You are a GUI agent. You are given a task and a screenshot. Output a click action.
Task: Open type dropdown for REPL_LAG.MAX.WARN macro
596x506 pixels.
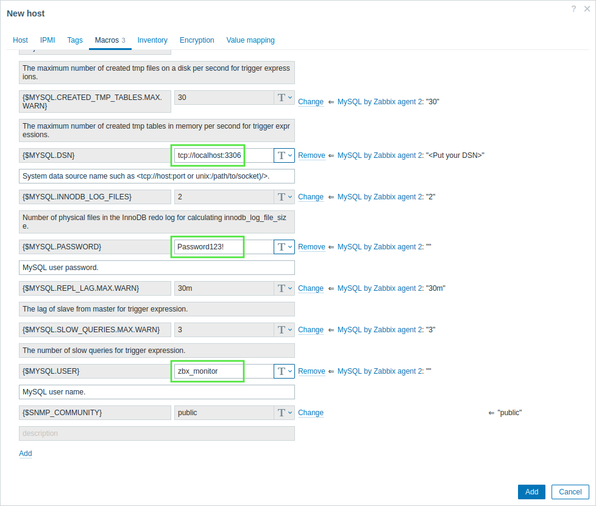click(x=285, y=288)
